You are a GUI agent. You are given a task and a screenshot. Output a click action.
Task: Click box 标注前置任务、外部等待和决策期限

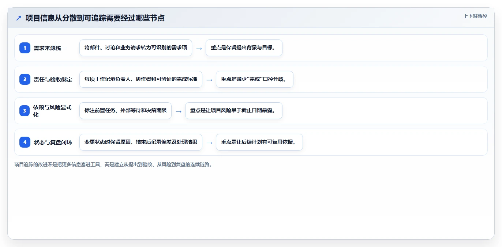[x=126, y=111]
